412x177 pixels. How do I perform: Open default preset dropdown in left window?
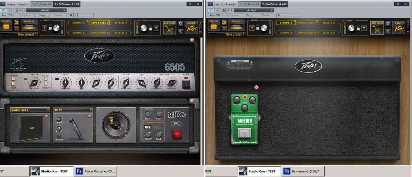pos(46,10)
